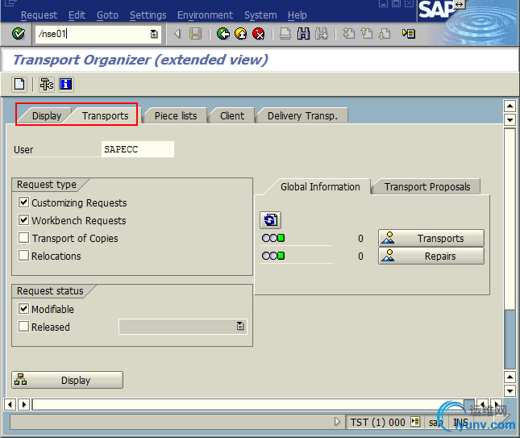Click the Display button with hierarchy icon

[x=68, y=380]
